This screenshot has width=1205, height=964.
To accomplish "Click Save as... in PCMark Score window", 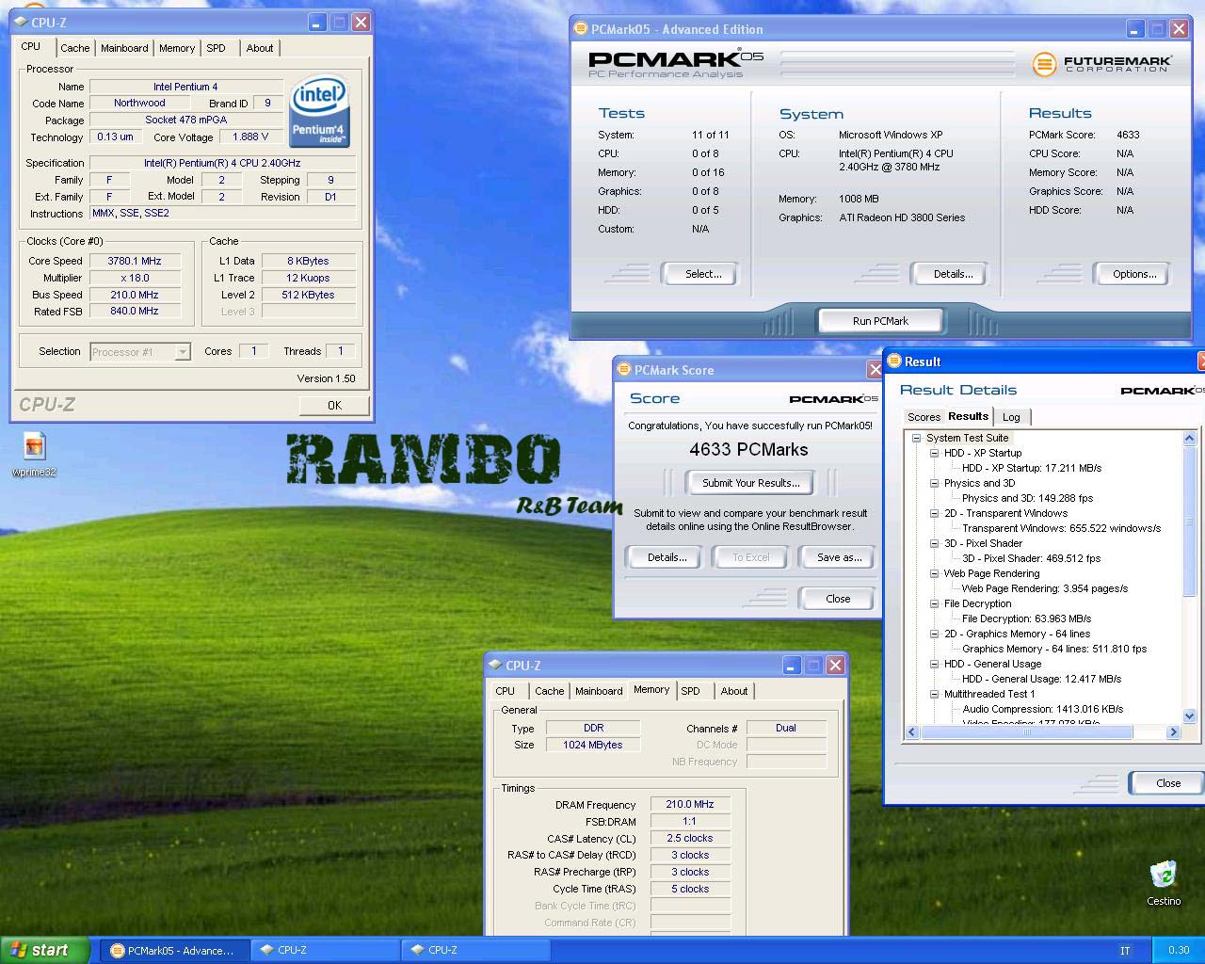I will (x=839, y=557).
